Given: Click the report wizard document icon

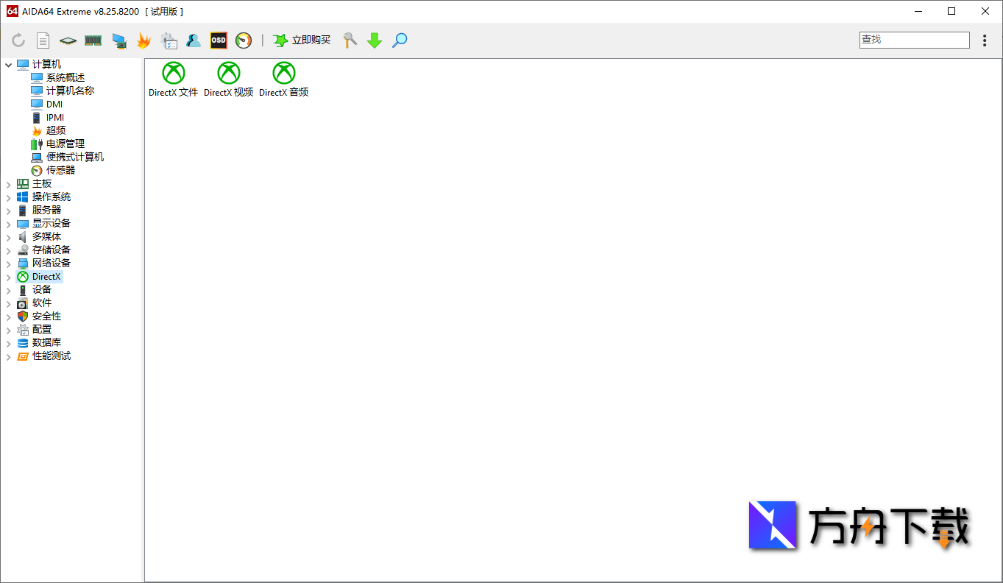Looking at the screenshot, I should (43, 40).
